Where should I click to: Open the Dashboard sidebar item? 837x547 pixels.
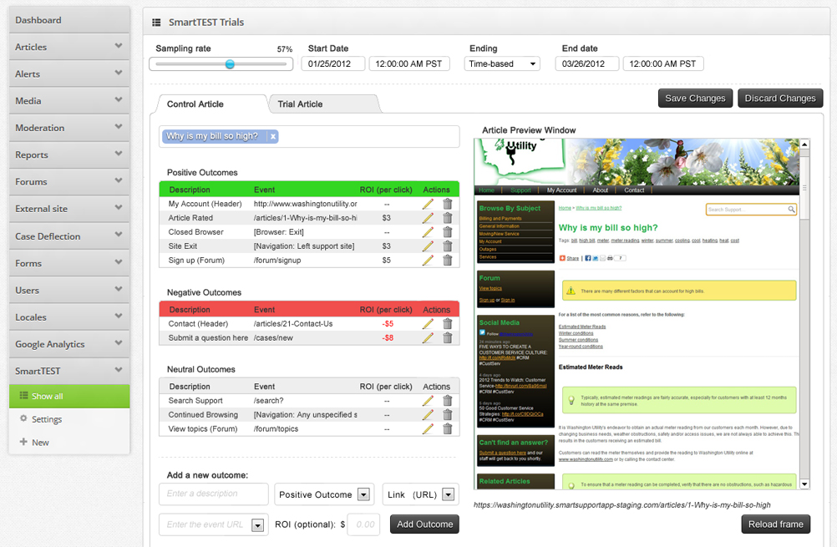(38, 19)
